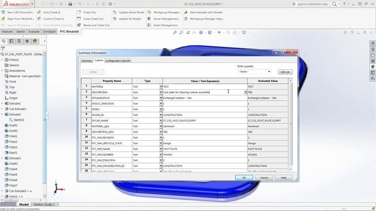Click Update All Models command
The height and width of the screenshot is (211, 376).
[127, 19]
